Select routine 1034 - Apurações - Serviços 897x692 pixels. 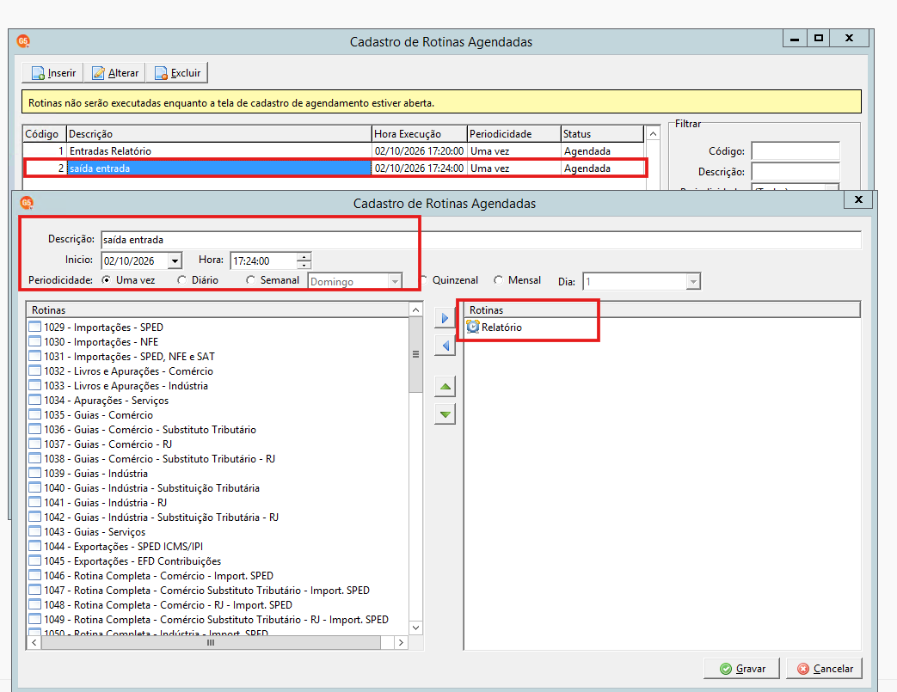click(99, 401)
